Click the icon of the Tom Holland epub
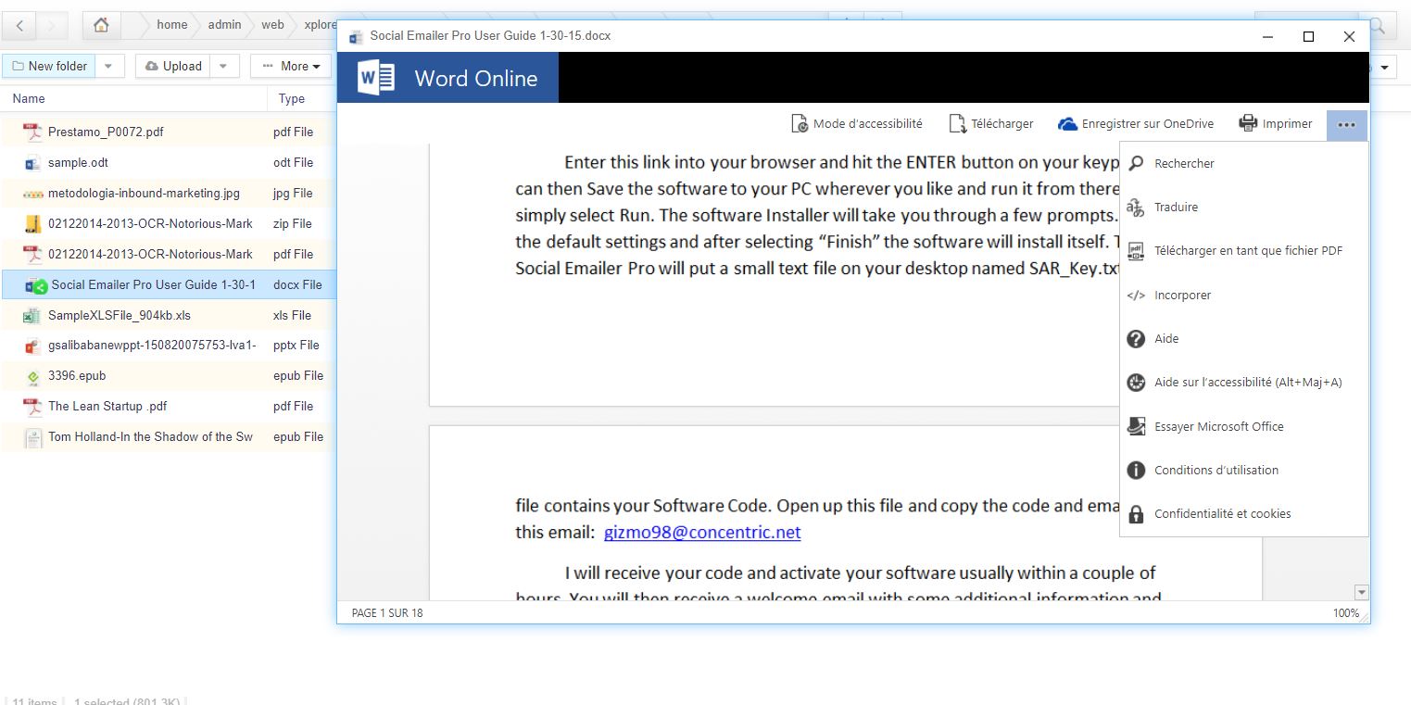Image resolution: width=1411 pixels, height=705 pixels. click(x=32, y=437)
